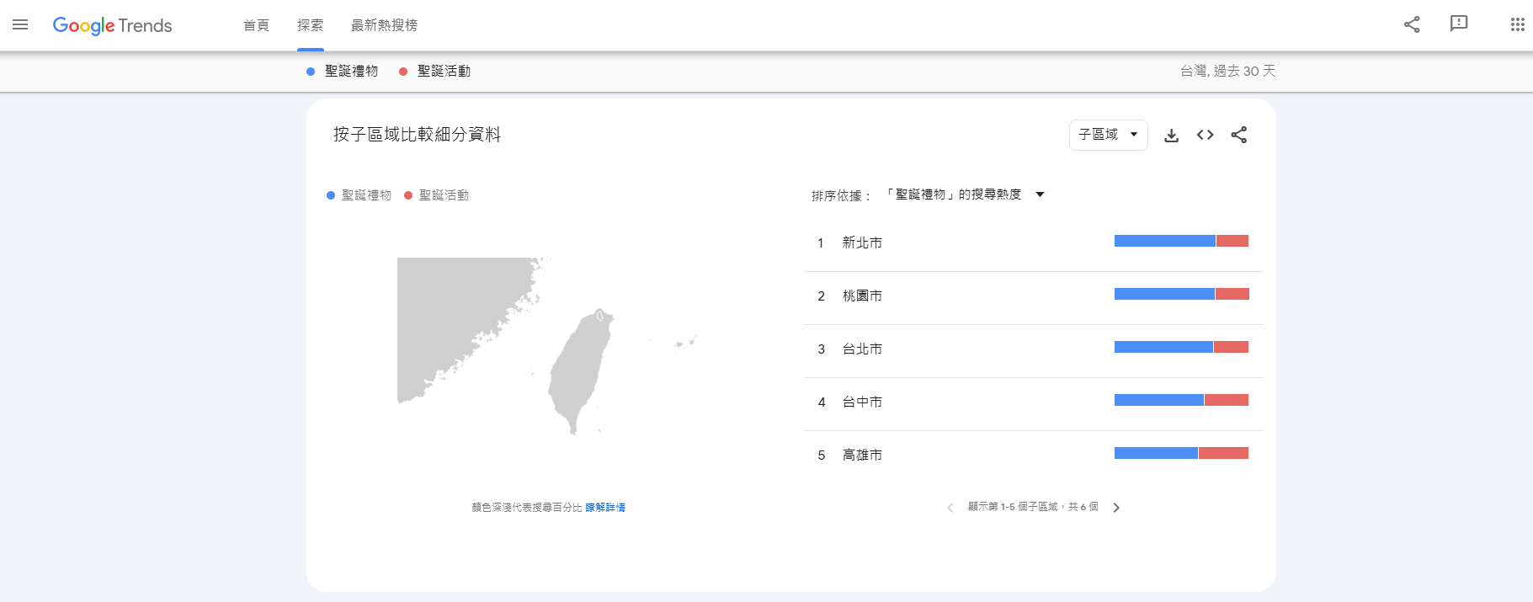Open the hamburger main menu
The height and width of the screenshot is (602, 1533).
pos(20,25)
